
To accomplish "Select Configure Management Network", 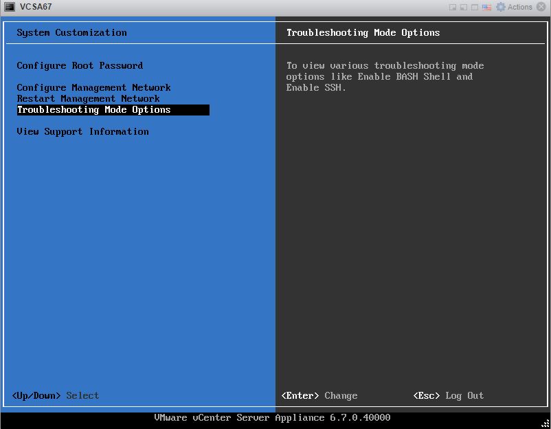I will click(93, 88).
